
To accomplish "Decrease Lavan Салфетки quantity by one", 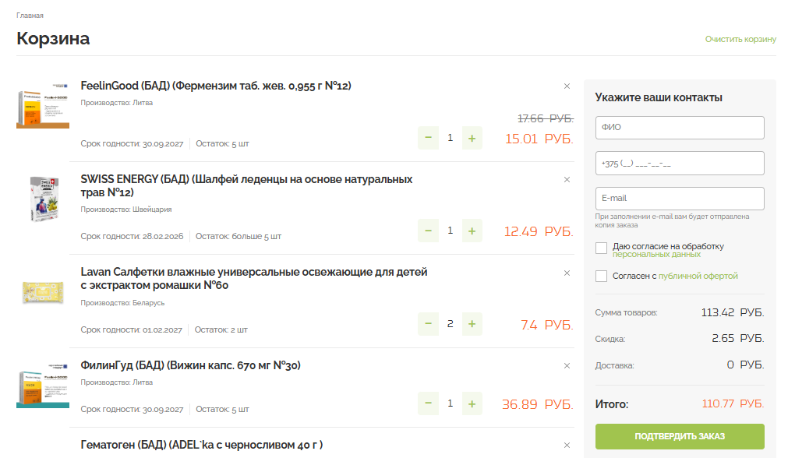I will [428, 324].
